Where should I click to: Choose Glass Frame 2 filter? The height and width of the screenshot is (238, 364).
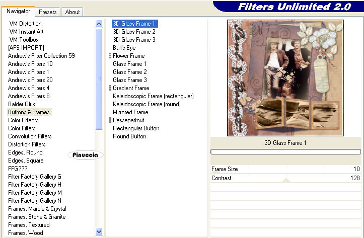coord(130,72)
